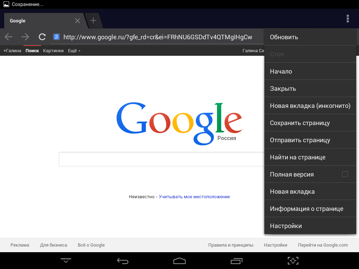The height and width of the screenshot is (269, 359).
Task: Open Информация о странице
Action: point(310,209)
